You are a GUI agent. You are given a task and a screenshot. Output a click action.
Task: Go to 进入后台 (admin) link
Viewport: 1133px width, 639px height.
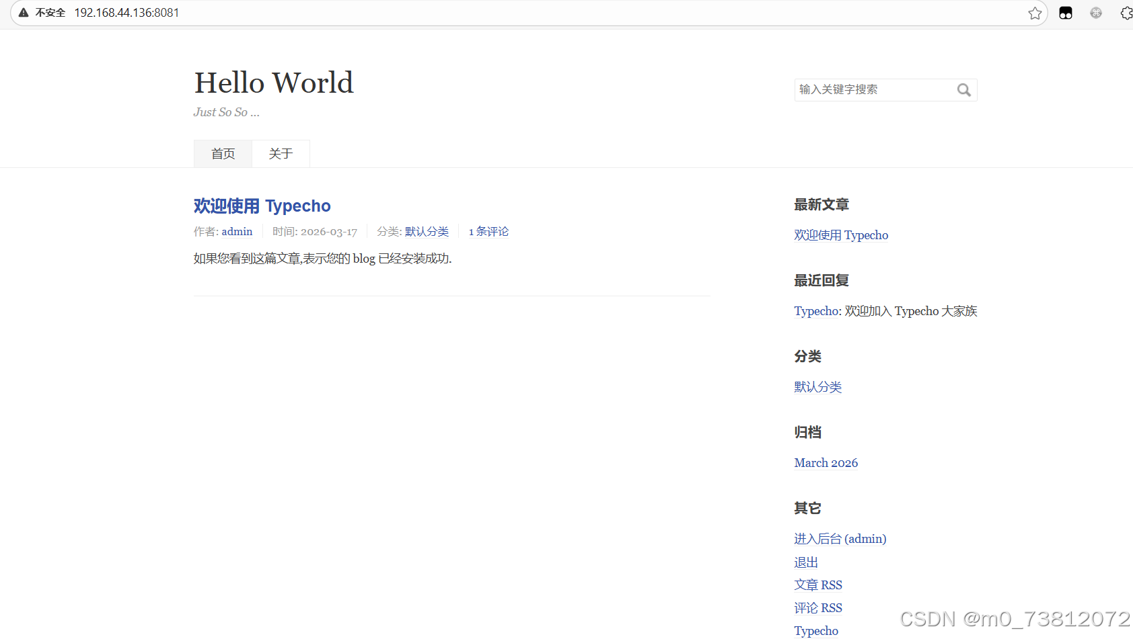coord(840,539)
